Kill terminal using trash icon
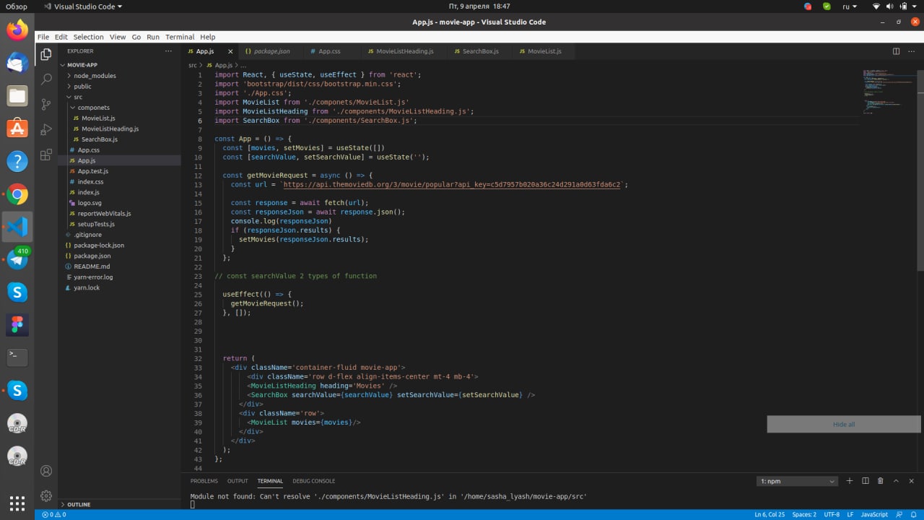Image resolution: width=924 pixels, height=520 pixels. point(880,481)
